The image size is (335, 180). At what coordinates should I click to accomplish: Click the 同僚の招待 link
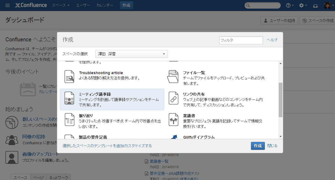34,137
